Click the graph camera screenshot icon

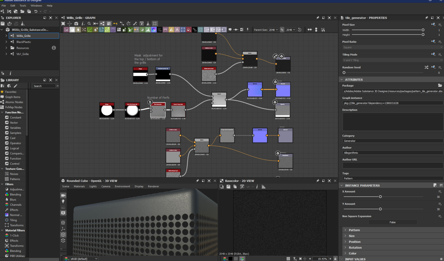click(76, 24)
